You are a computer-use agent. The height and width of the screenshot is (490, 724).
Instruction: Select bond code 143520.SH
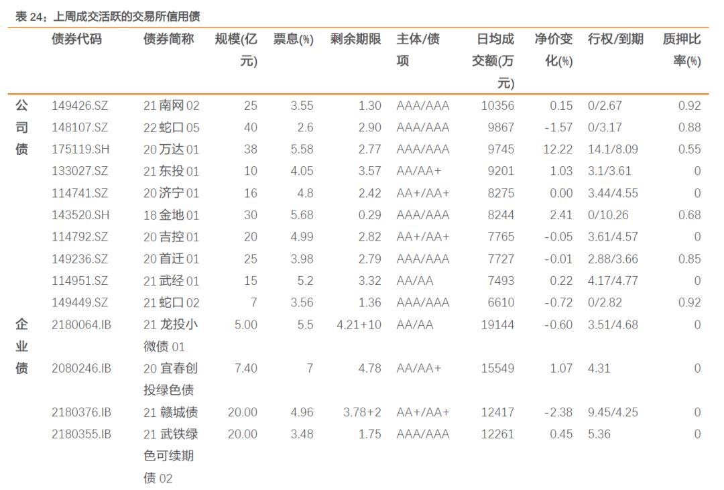pos(80,215)
